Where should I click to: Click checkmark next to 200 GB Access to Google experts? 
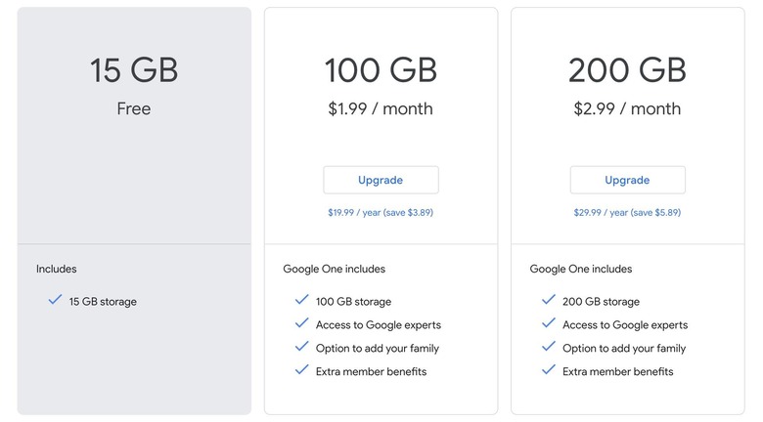[549, 322]
